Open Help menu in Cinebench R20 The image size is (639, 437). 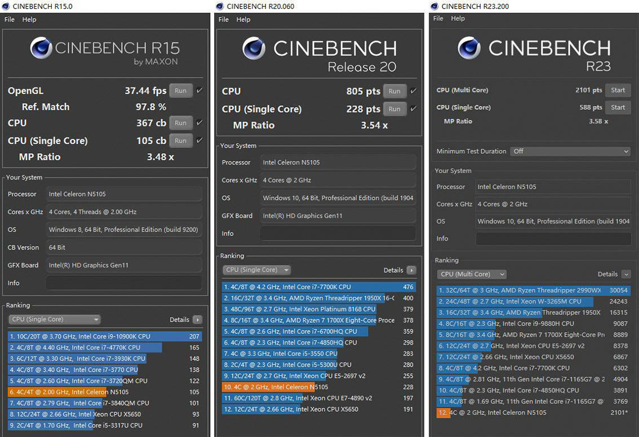pos(243,19)
